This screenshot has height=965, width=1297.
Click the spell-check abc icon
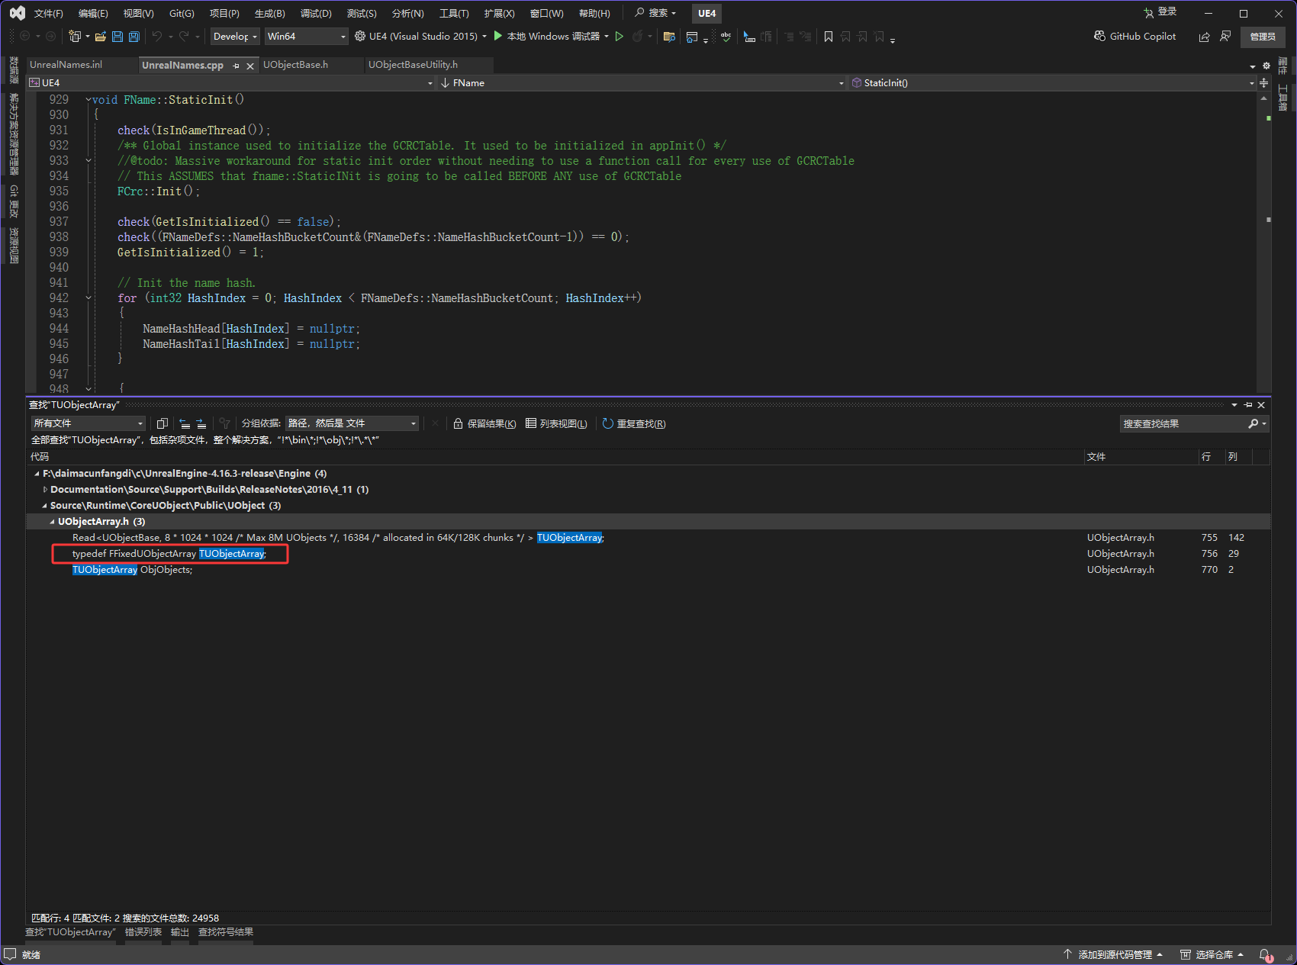(726, 36)
